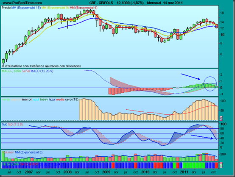The image size is (235, 177).
Task: Select the blue arrow above MACD histogram
Action: [190, 77]
